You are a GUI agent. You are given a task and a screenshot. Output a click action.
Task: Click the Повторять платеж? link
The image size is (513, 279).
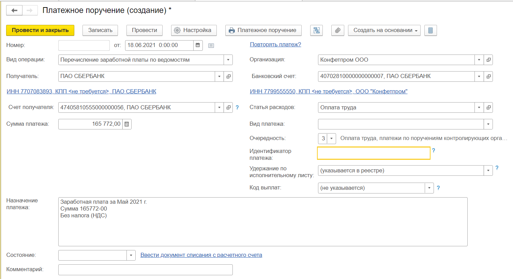pos(275,45)
